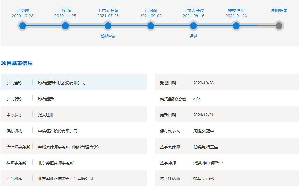Click the 签字会计师 field label
The height and width of the screenshot is (188, 299).
pos(170,147)
